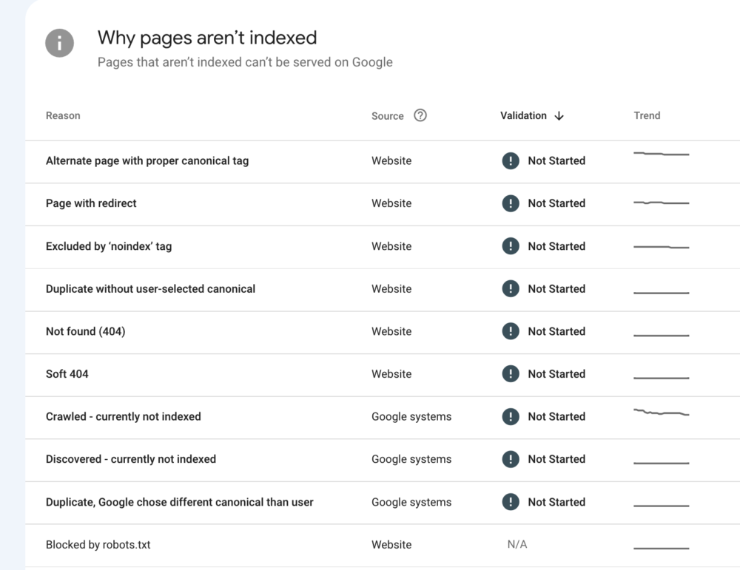This screenshot has height=570, width=740.
Task: Select the Blocked by robots.txt reason
Action: (98, 545)
